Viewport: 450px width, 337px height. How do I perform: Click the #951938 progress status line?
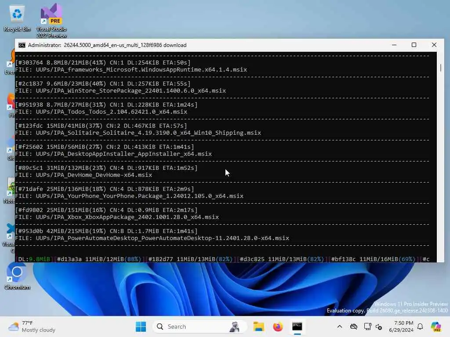tap(106, 104)
